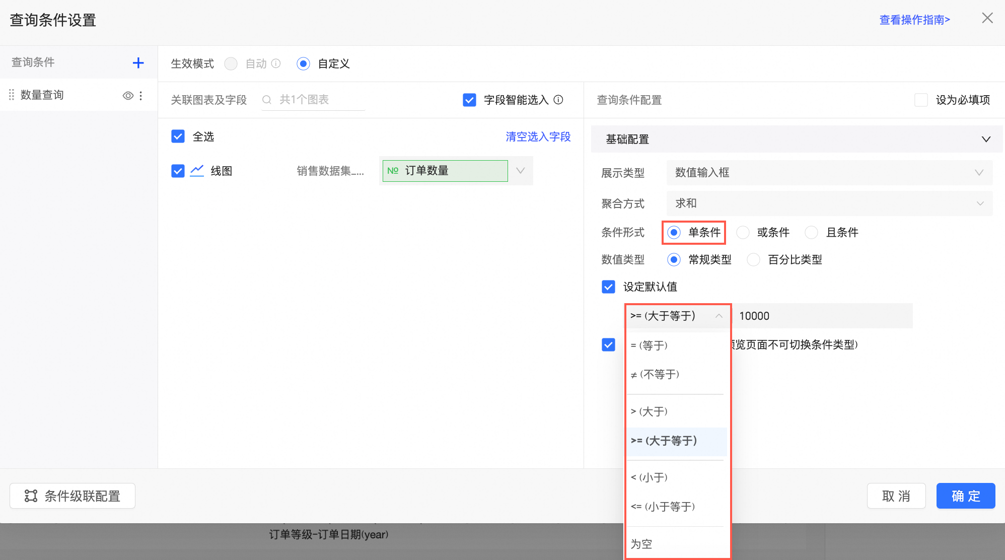Click the info icon next to 字段智能选入

point(558,100)
